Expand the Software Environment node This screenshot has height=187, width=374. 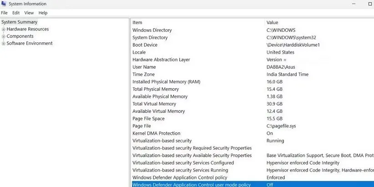(x=4, y=44)
